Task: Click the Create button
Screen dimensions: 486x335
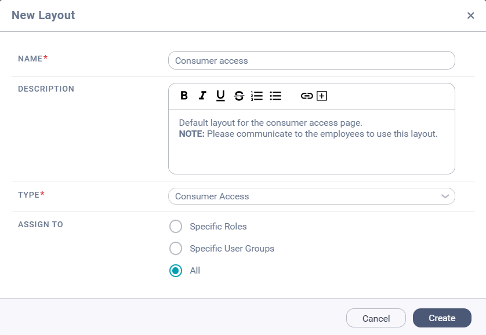Action: pyautogui.click(x=442, y=318)
